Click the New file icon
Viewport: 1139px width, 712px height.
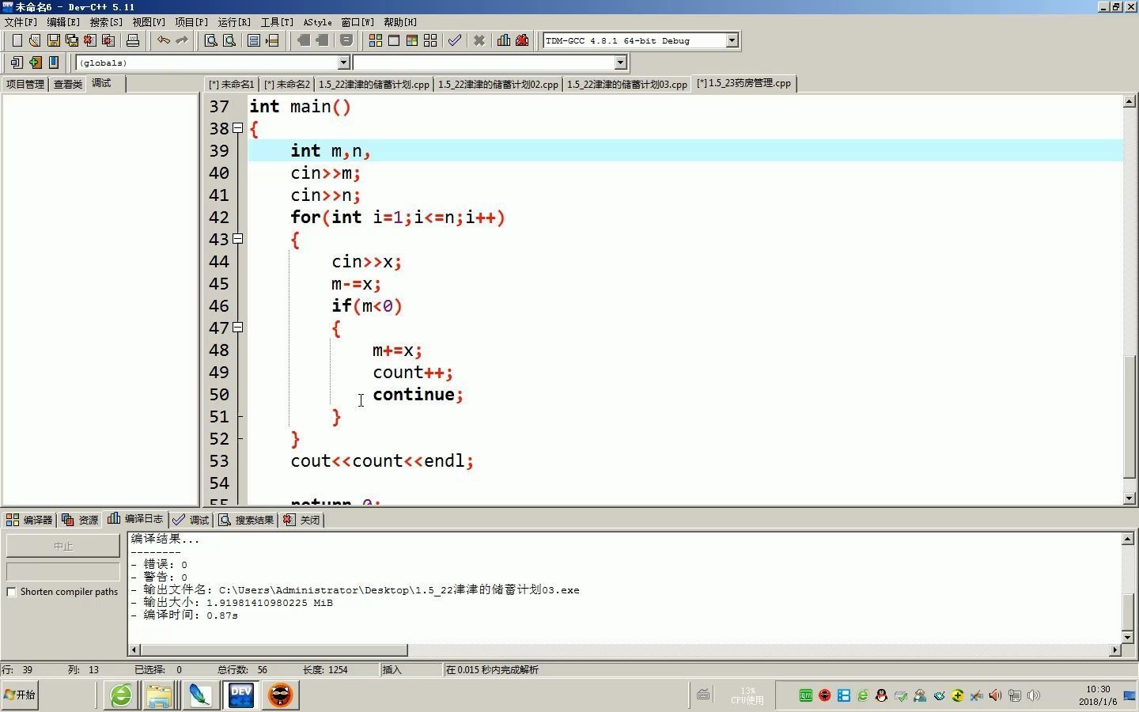pyautogui.click(x=17, y=40)
